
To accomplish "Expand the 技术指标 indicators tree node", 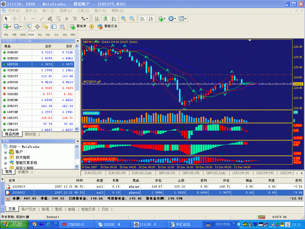I will click(x=5, y=157).
